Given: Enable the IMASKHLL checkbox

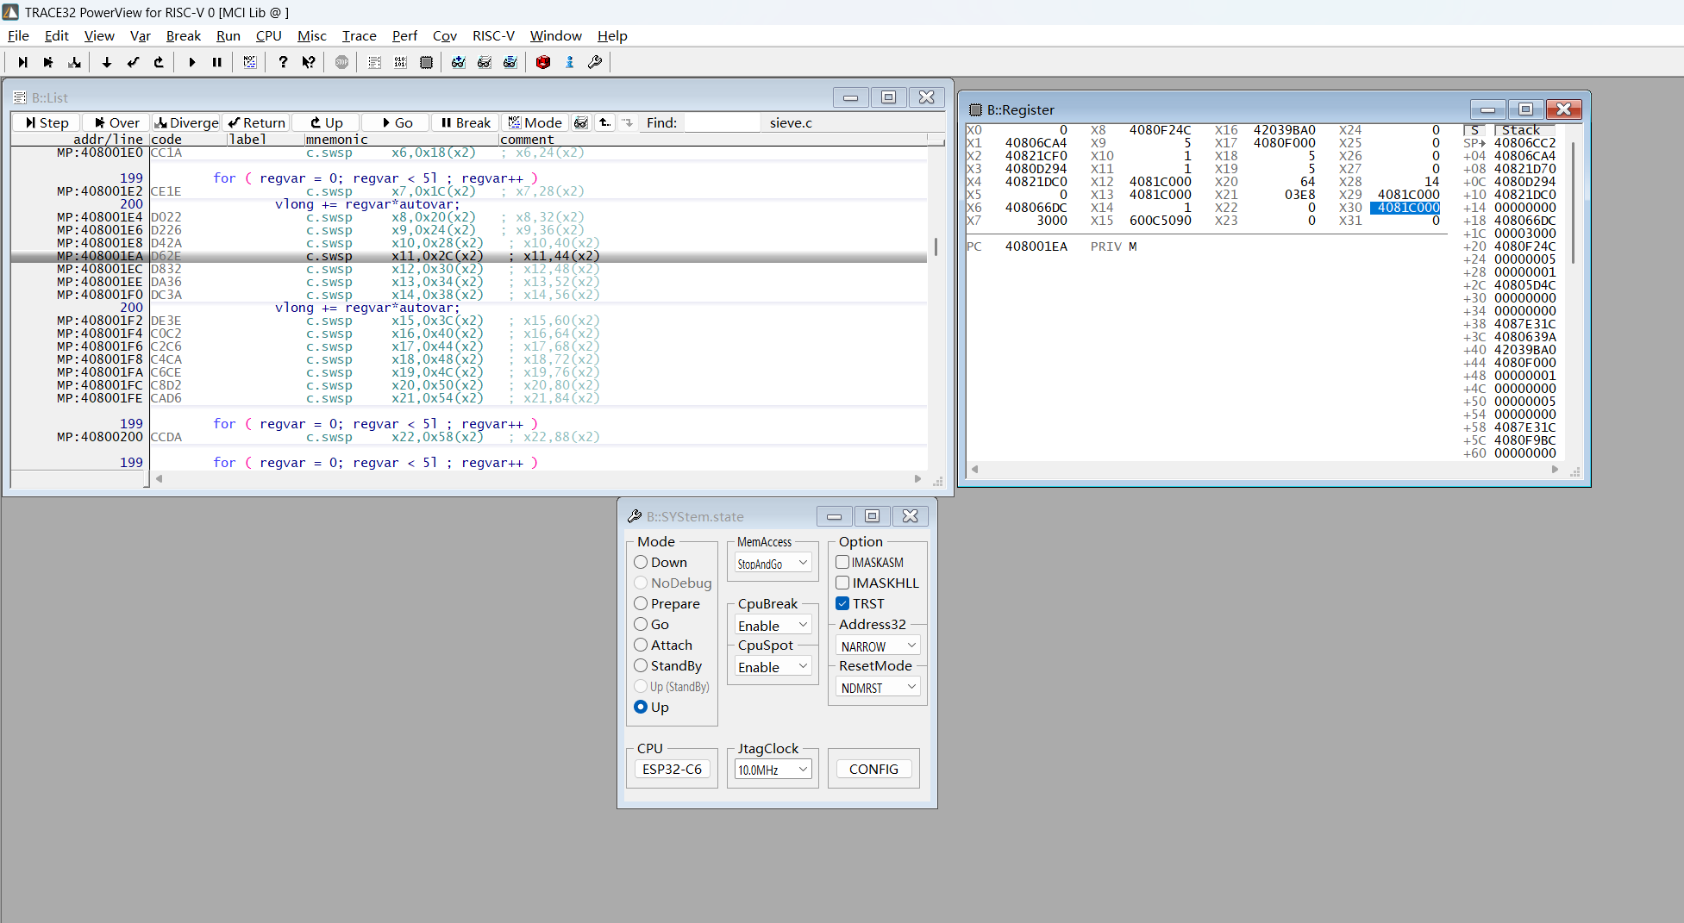Looking at the screenshot, I should click(843, 583).
